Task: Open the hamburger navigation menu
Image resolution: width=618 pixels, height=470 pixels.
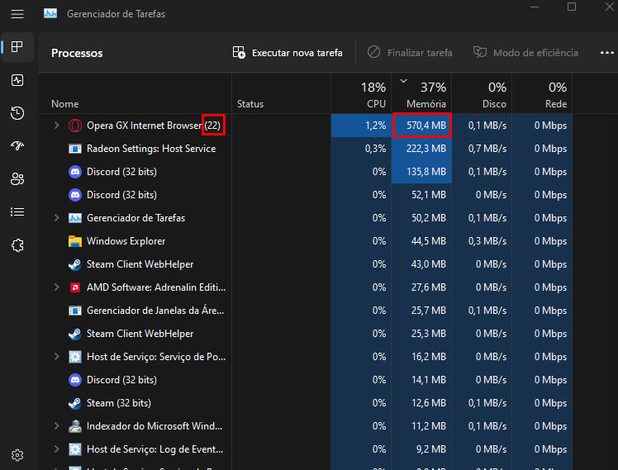Action: pyautogui.click(x=17, y=14)
